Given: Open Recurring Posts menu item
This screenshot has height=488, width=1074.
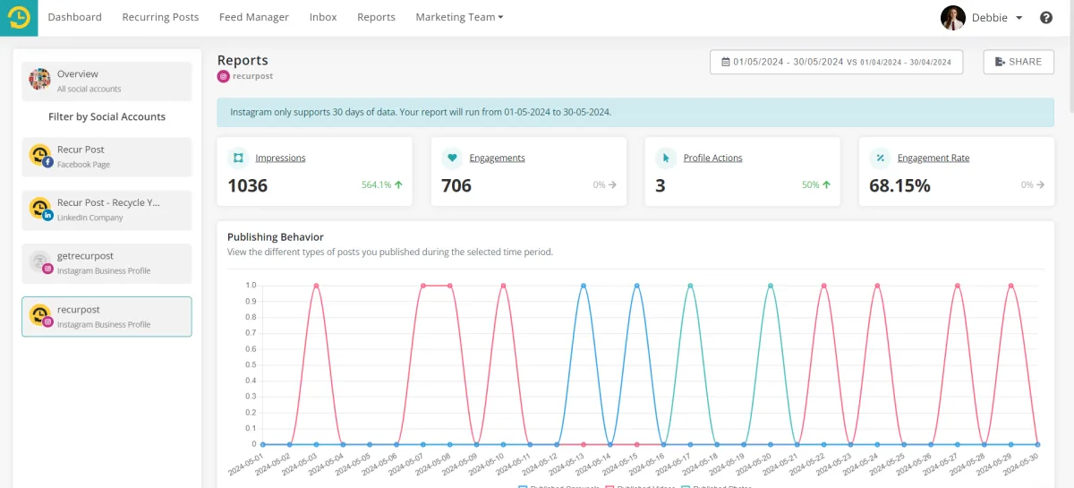Looking at the screenshot, I should (160, 17).
